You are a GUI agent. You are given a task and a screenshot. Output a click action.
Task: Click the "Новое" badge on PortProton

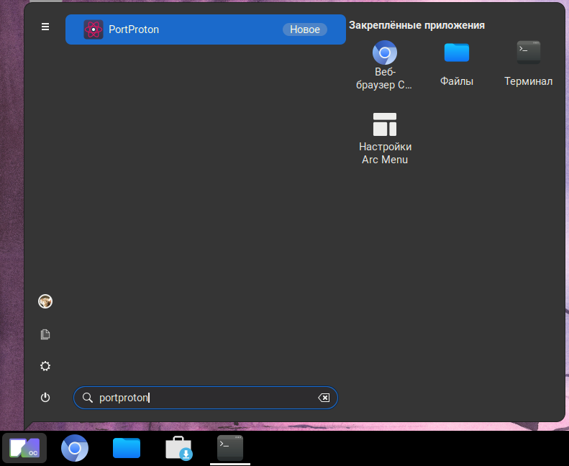click(x=304, y=29)
